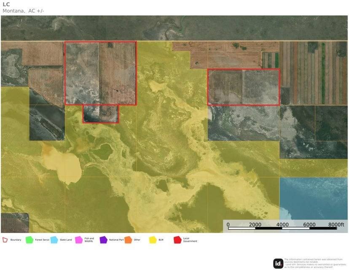Select the pink Fish and Wildlife legend icon
The height and width of the screenshot is (270, 349).
tap(79, 240)
